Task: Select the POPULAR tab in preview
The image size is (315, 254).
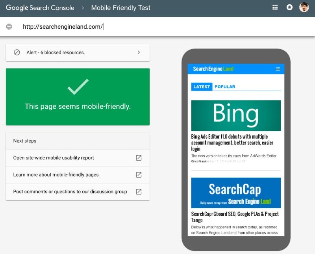Action: tap(225, 87)
